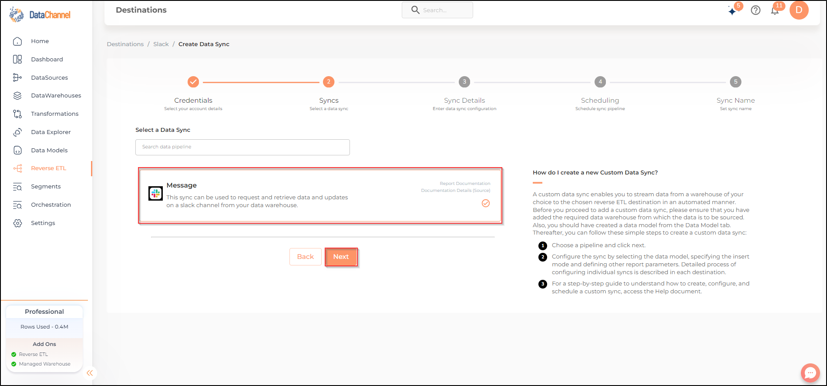Open the notifications bell
Image resolution: width=827 pixels, height=386 pixels.
pos(775,11)
